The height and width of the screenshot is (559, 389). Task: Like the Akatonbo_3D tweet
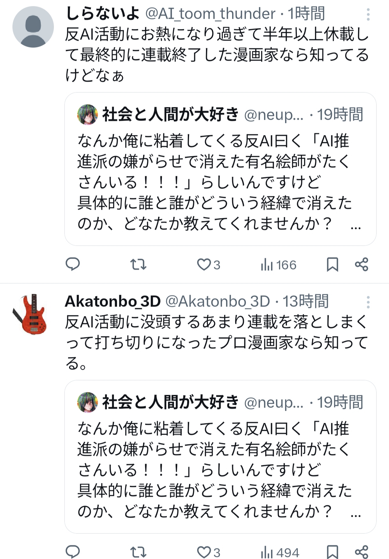204,552
